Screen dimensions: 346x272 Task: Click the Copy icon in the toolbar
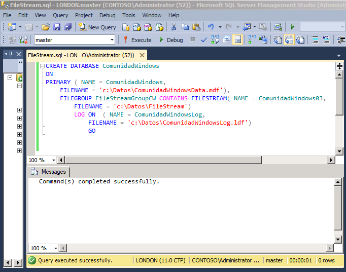tap(185, 27)
